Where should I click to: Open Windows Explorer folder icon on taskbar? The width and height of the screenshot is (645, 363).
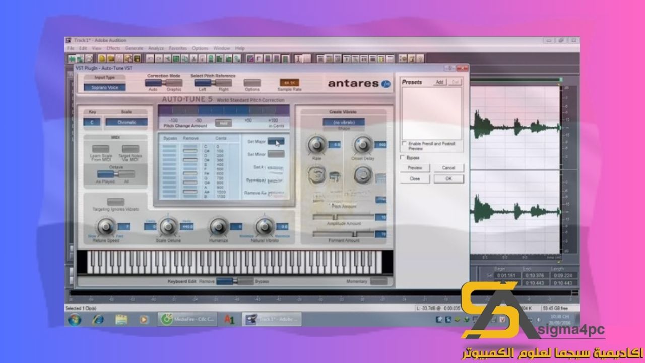point(121,319)
